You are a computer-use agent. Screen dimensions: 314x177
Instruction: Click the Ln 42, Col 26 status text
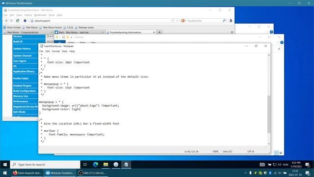[191, 151]
